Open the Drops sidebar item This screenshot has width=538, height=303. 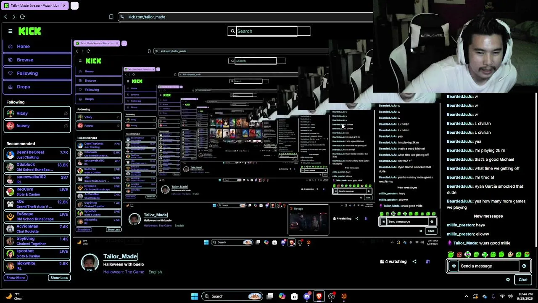click(37, 87)
